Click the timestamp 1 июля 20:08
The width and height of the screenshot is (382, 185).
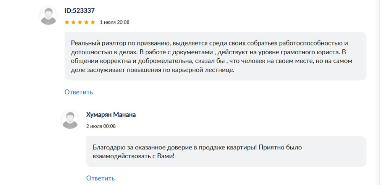point(115,23)
